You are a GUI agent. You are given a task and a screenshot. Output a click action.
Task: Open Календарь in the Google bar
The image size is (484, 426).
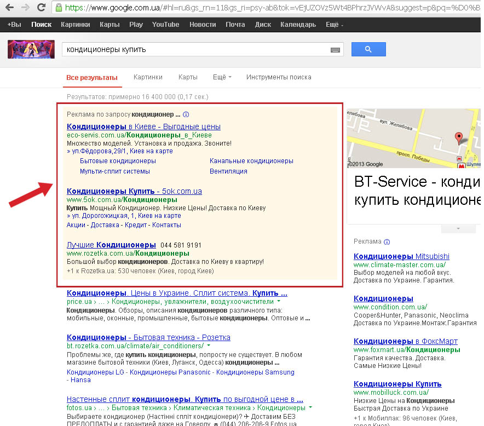point(298,25)
